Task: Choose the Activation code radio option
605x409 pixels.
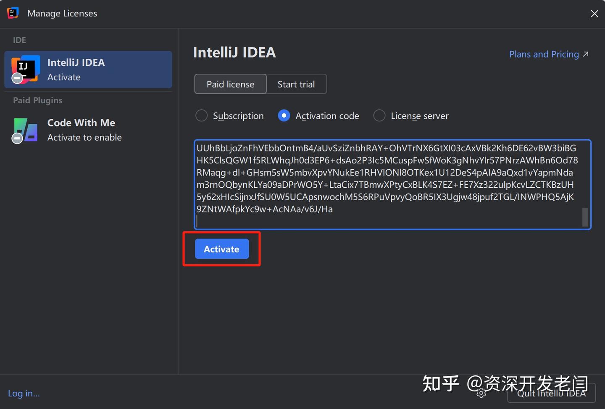Action: [284, 115]
